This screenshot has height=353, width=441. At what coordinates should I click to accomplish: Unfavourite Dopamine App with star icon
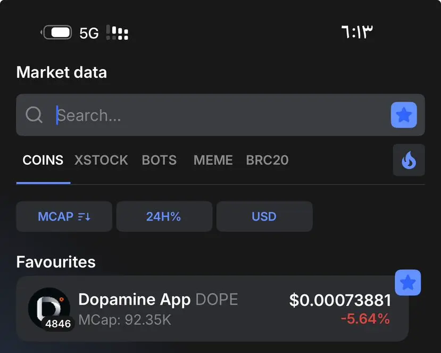click(x=408, y=283)
